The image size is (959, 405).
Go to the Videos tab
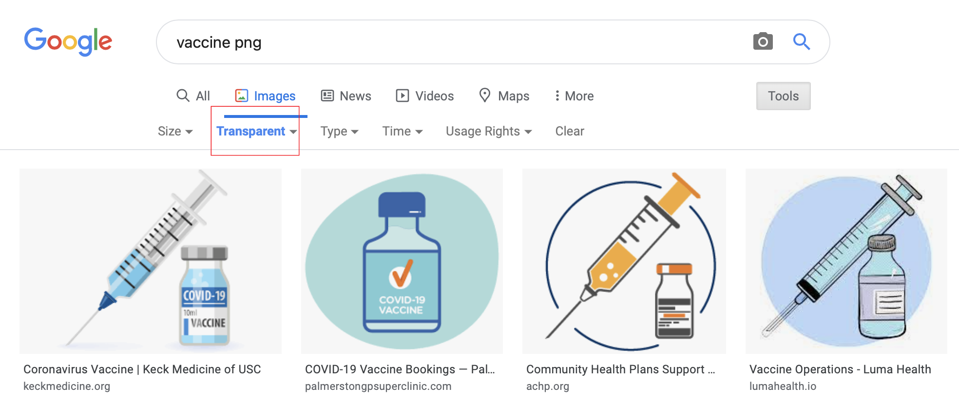424,96
